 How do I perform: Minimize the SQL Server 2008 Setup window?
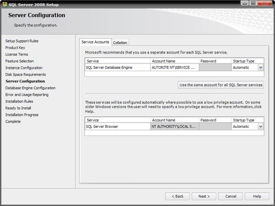[x=245, y=3]
